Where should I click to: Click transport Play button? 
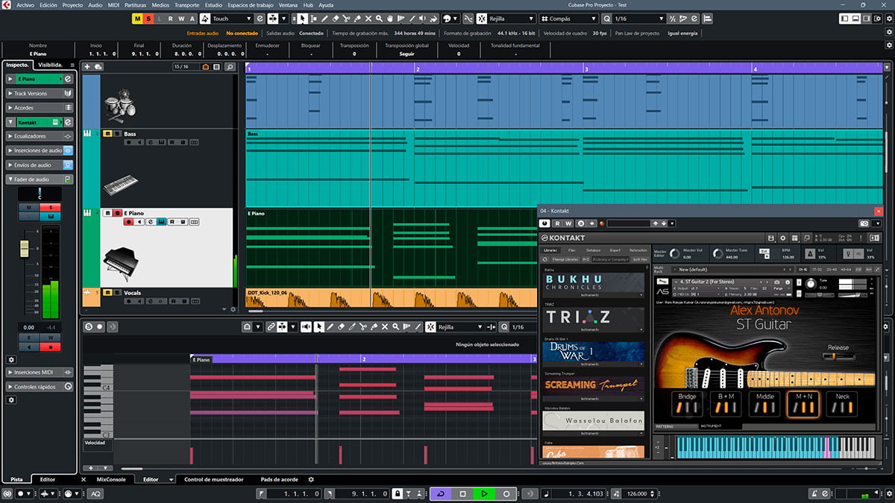tap(484, 493)
